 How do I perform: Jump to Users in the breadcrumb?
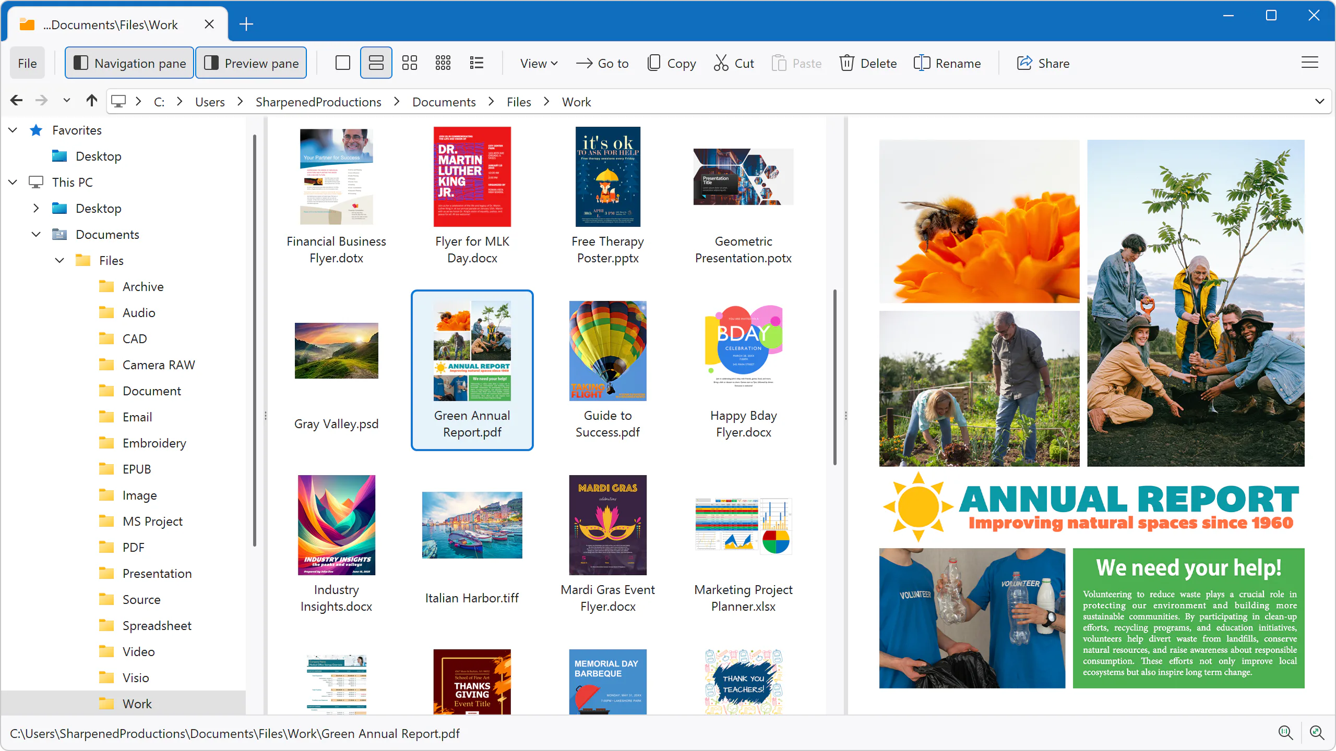210,102
